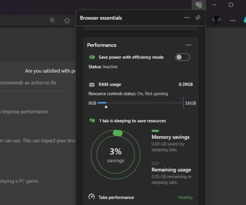Image resolution: width=246 pixels, height=205 pixels.
Task: Open the profile avatar
Action: [216, 20]
